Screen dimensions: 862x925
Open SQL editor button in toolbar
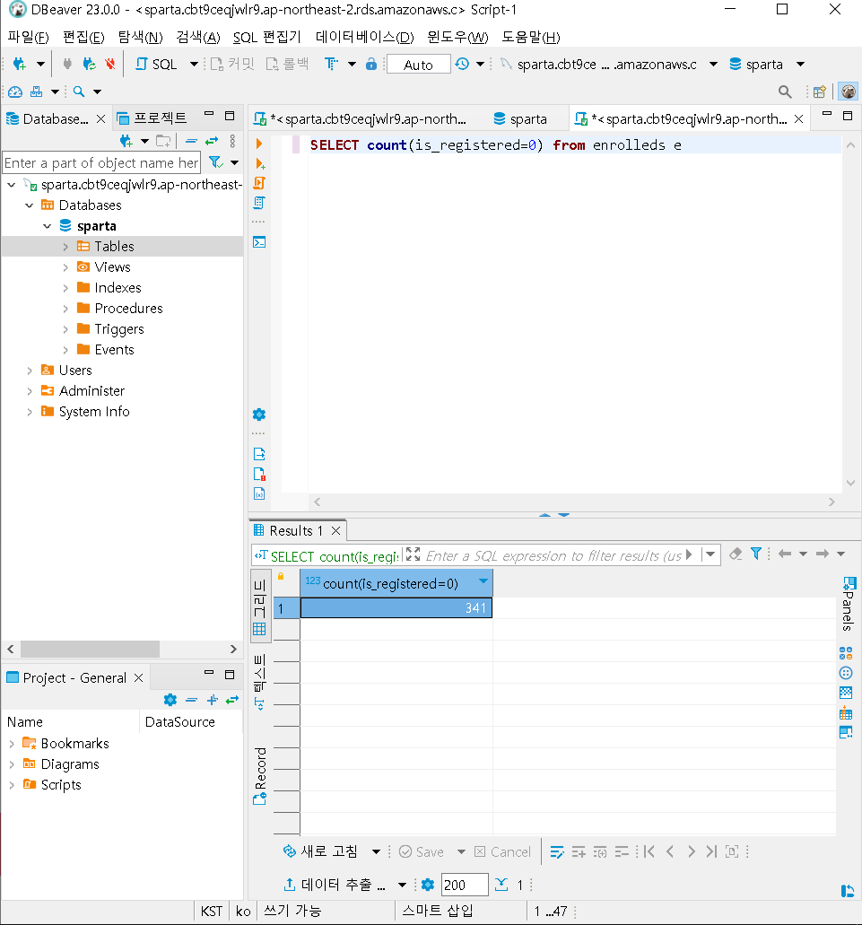[x=156, y=64]
